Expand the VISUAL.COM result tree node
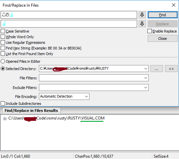Screen dimensions: 179x159 point(5,119)
